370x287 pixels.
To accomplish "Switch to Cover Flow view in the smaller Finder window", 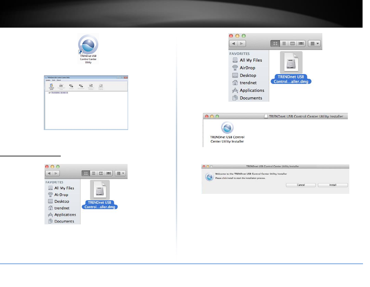I will 108,173.
